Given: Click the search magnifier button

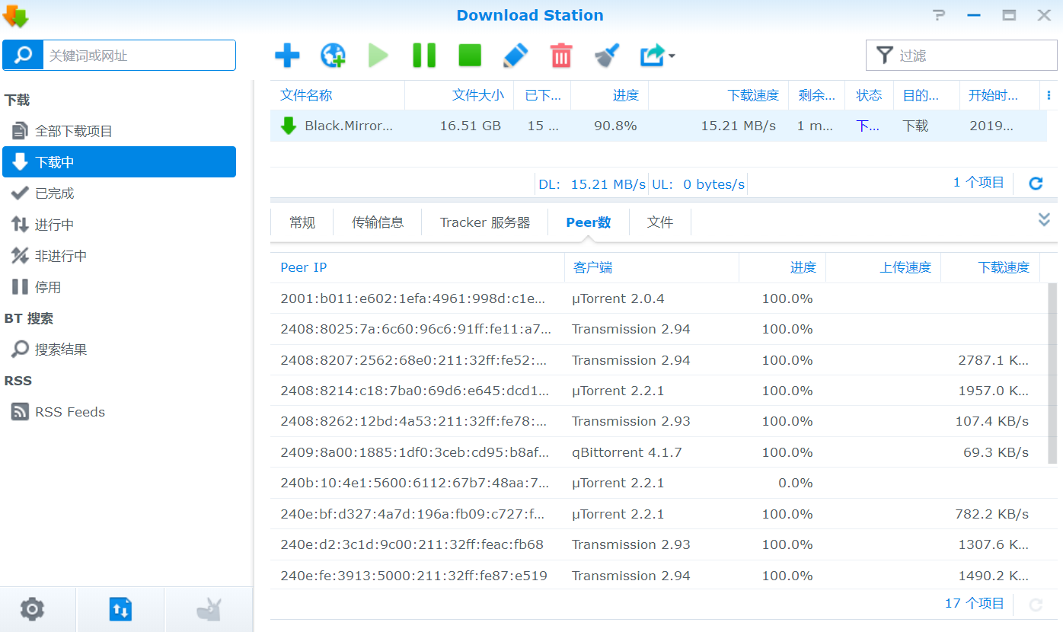Looking at the screenshot, I should click(23, 56).
